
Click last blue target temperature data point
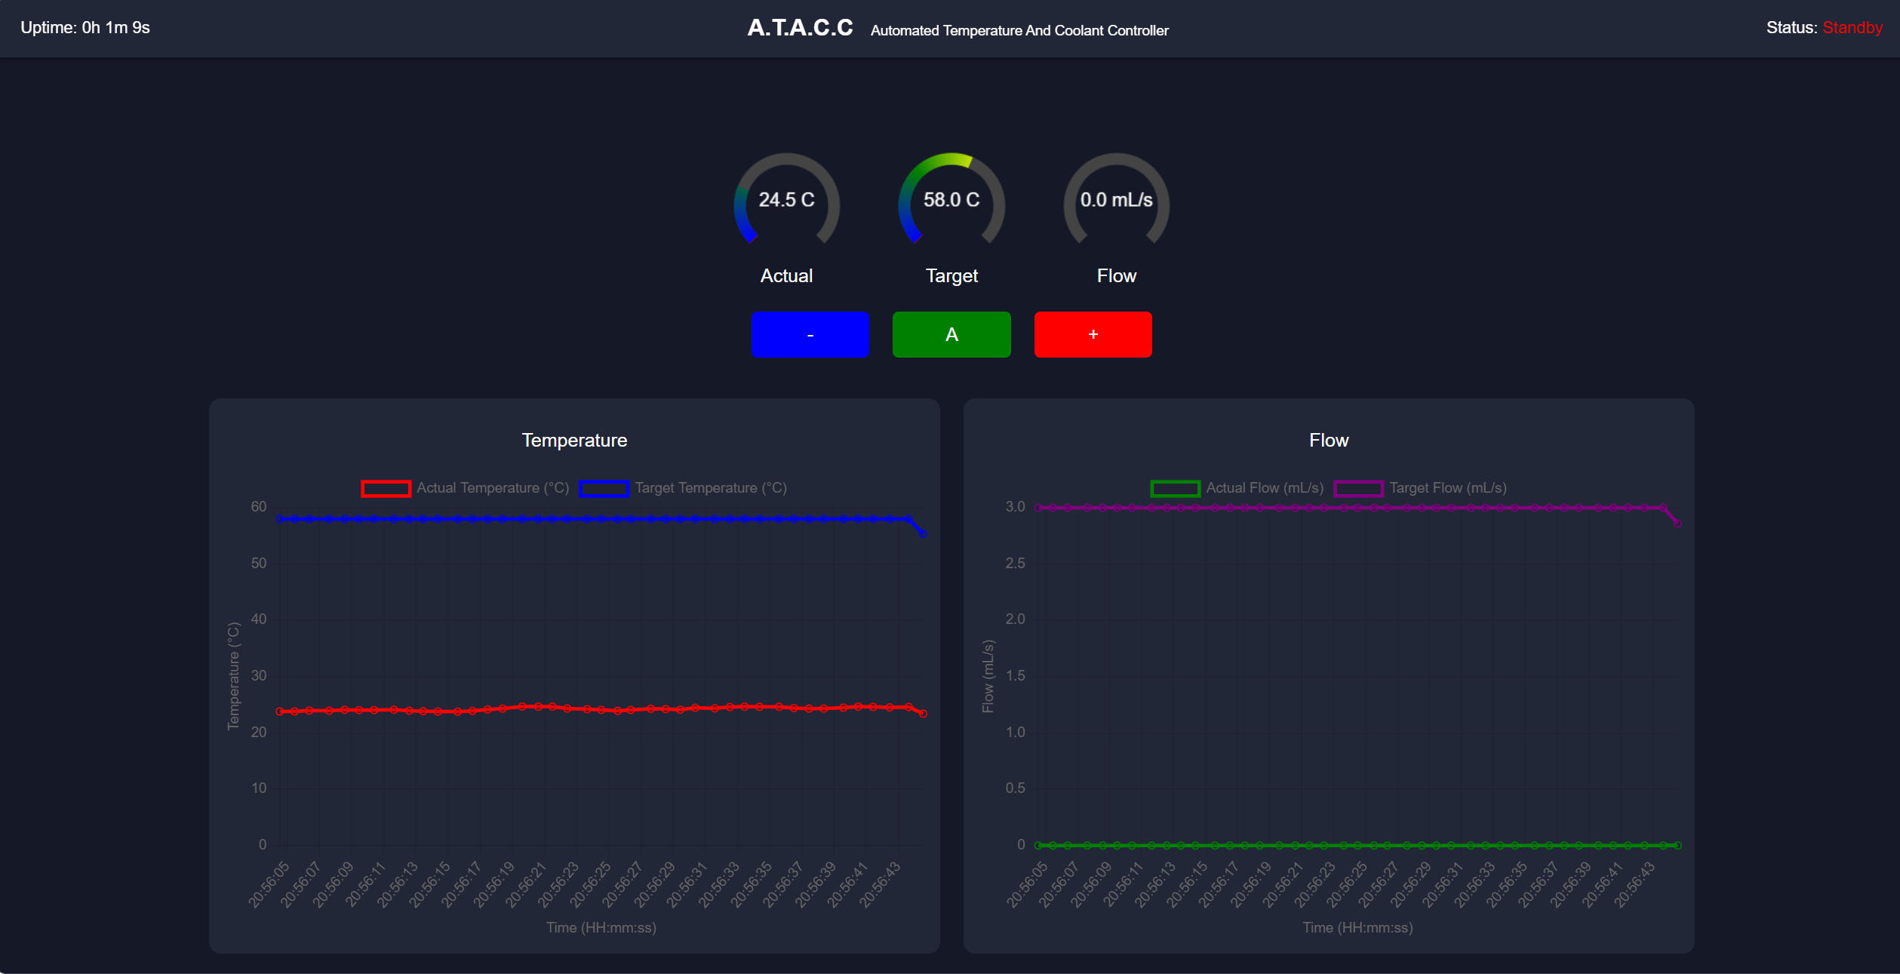[923, 533]
